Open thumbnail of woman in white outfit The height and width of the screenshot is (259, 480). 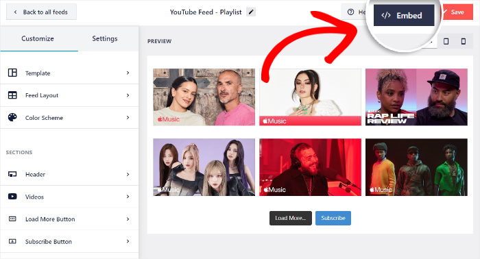(x=310, y=97)
